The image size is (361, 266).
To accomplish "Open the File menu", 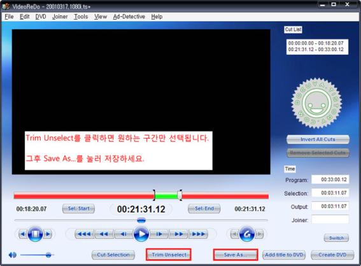I will (x=9, y=17).
